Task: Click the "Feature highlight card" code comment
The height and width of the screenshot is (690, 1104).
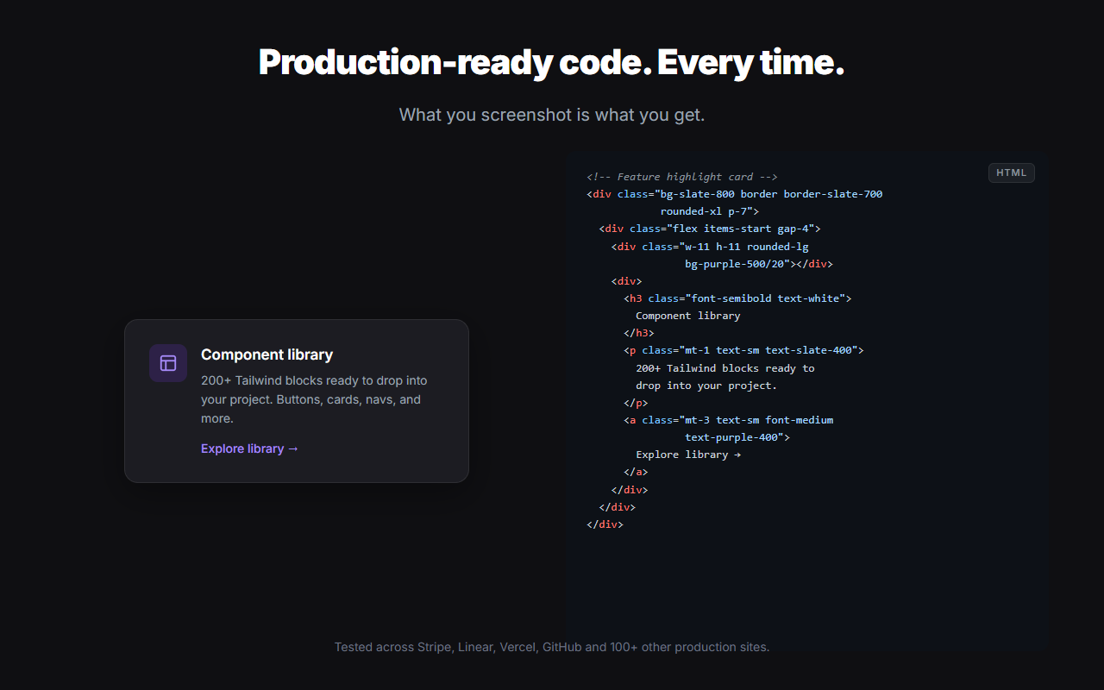Action: coord(682,177)
